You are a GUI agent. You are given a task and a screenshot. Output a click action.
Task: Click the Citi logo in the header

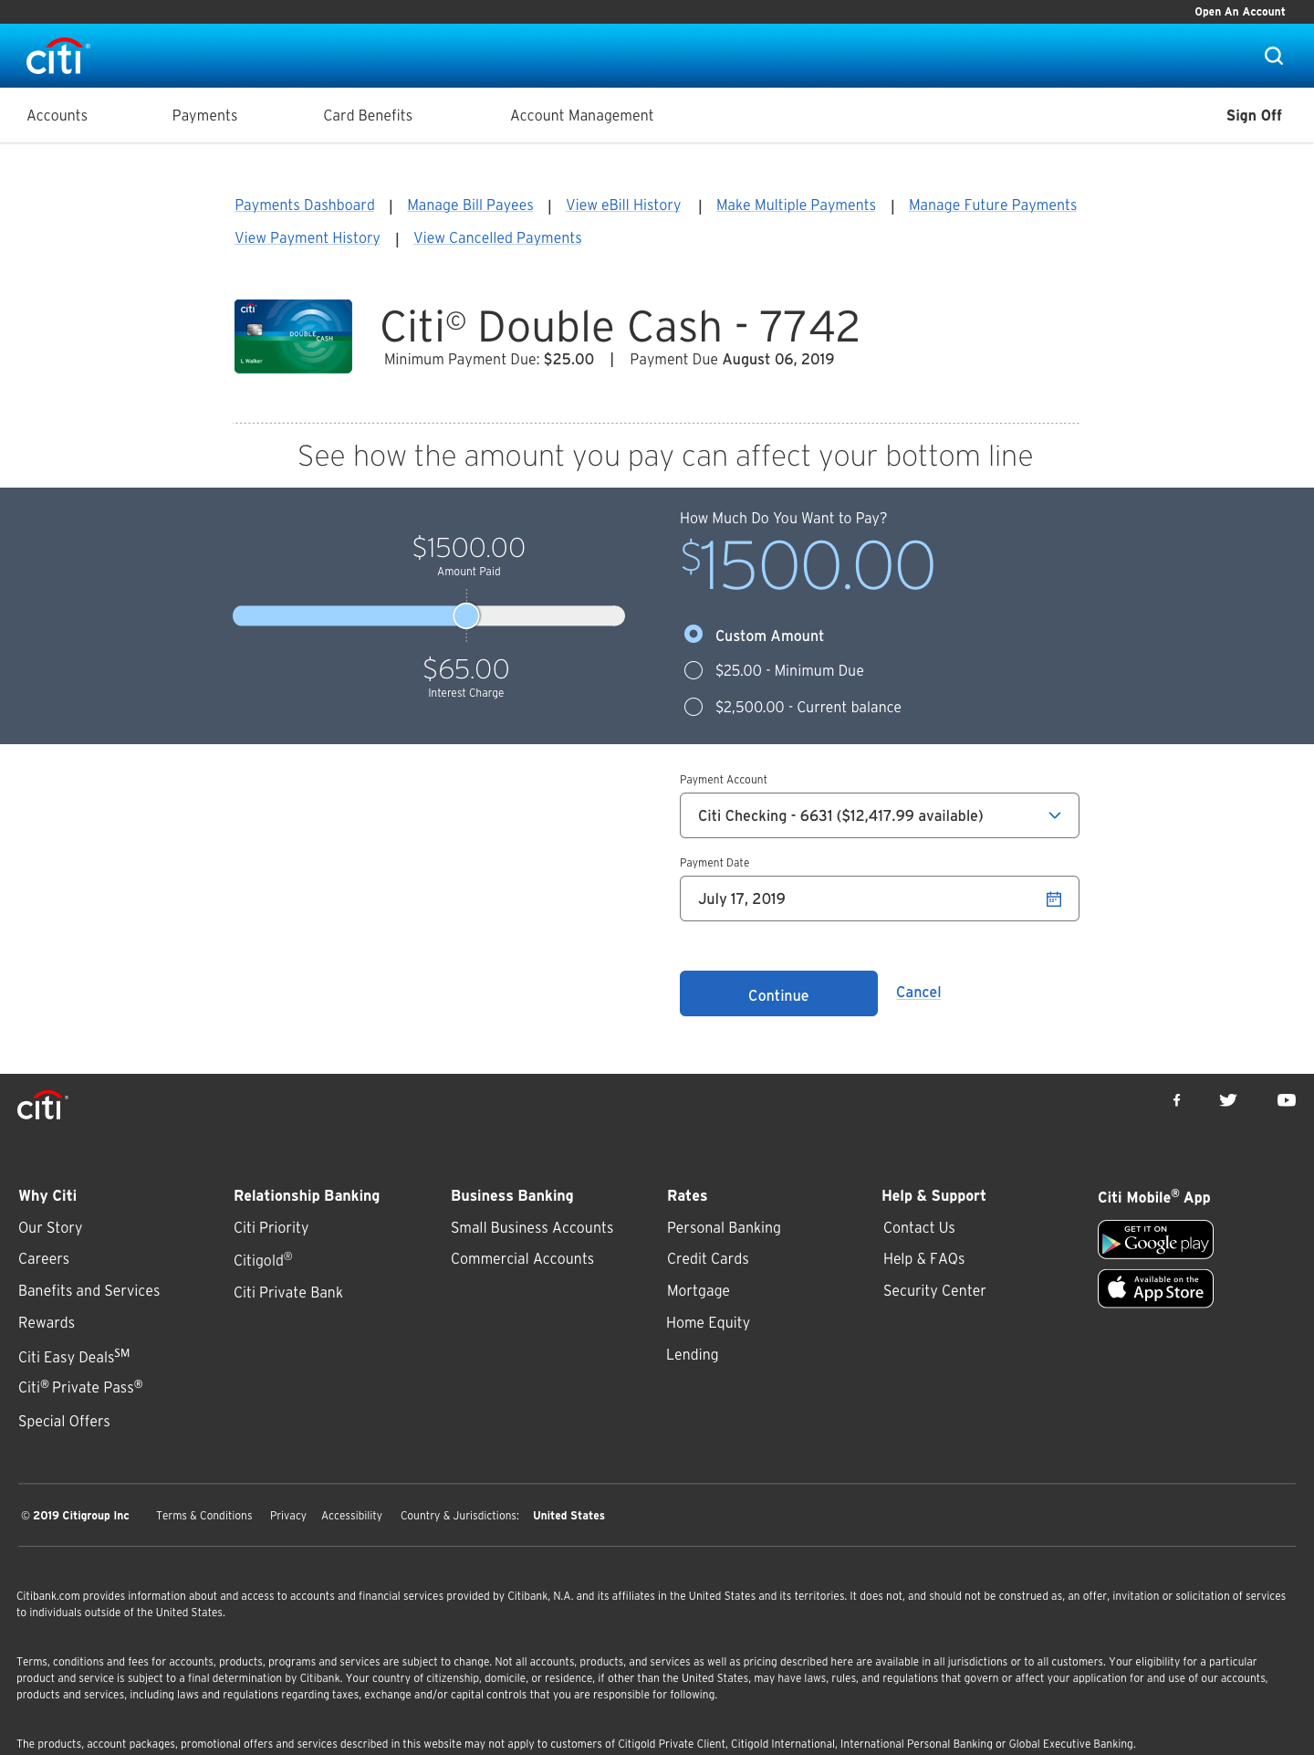point(57,57)
